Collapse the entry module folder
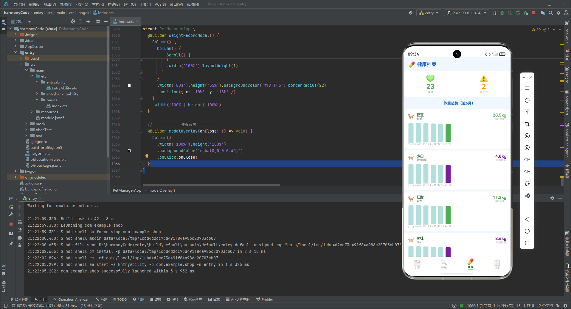The width and height of the screenshot is (571, 309). pyautogui.click(x=15, y=52)
